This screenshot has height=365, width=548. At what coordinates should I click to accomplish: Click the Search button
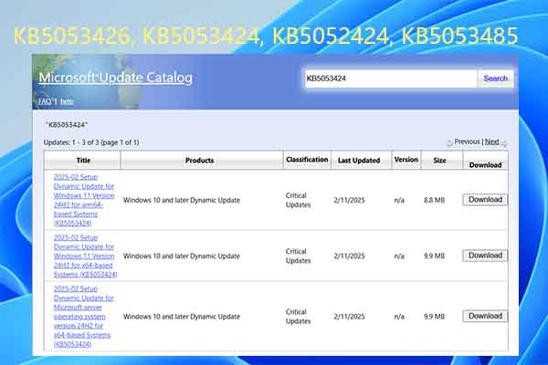click(x=495, y=78)
